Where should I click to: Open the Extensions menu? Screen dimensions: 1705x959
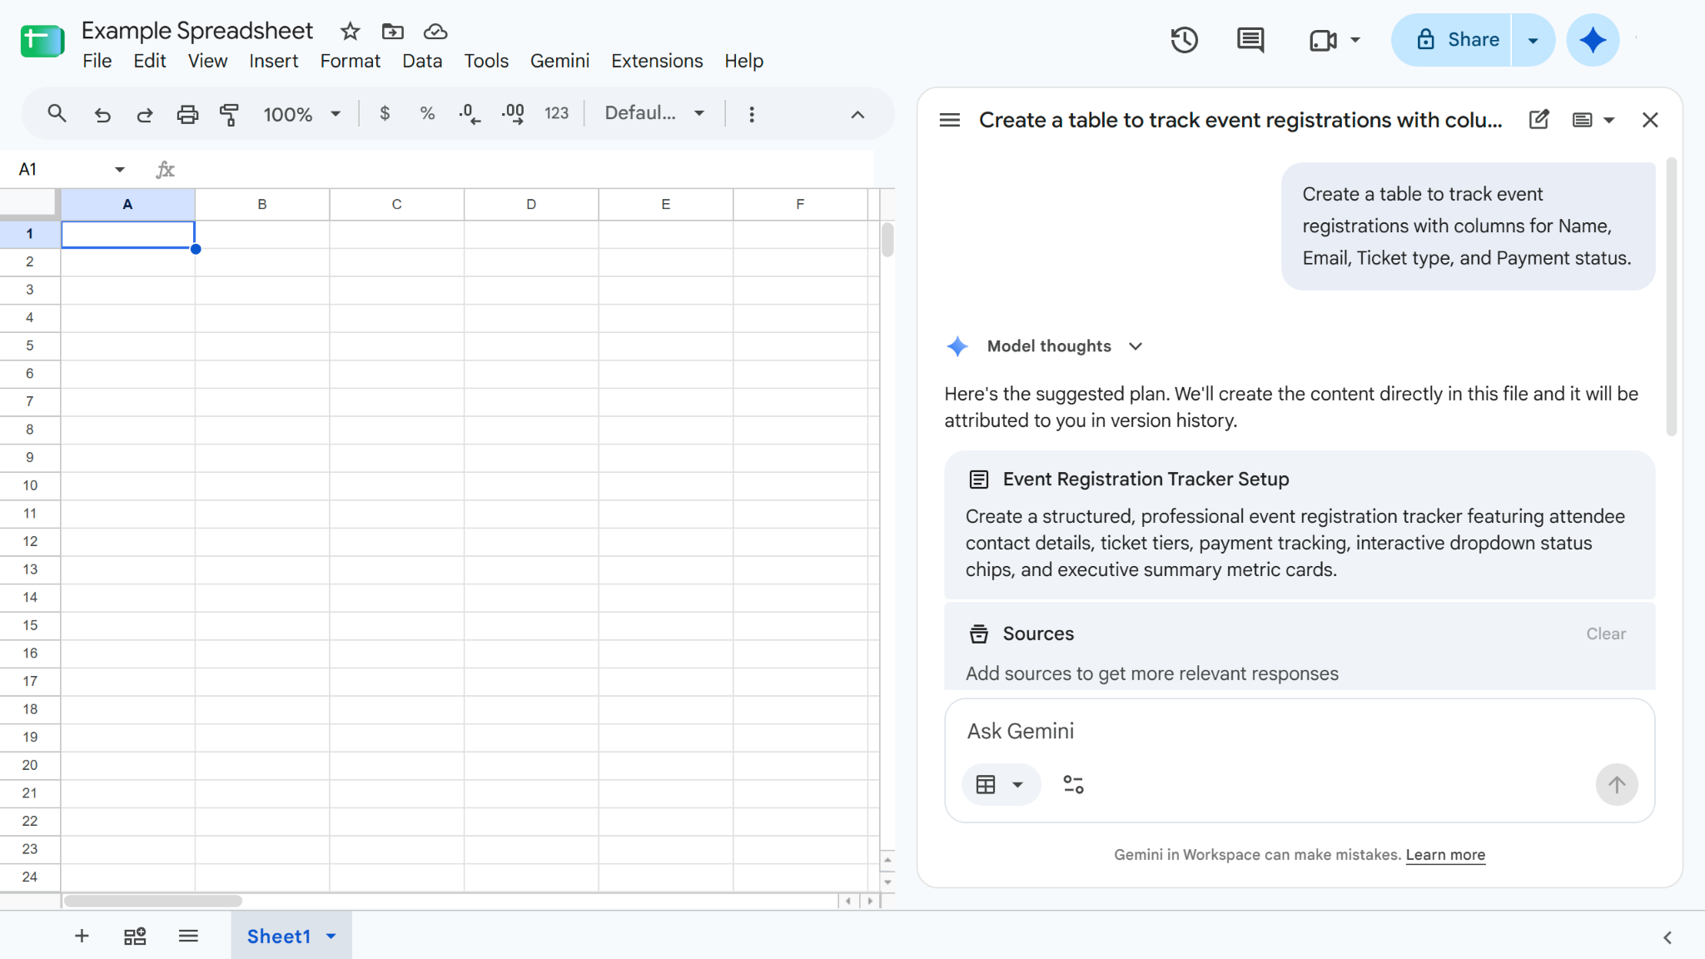click(657, 61)
